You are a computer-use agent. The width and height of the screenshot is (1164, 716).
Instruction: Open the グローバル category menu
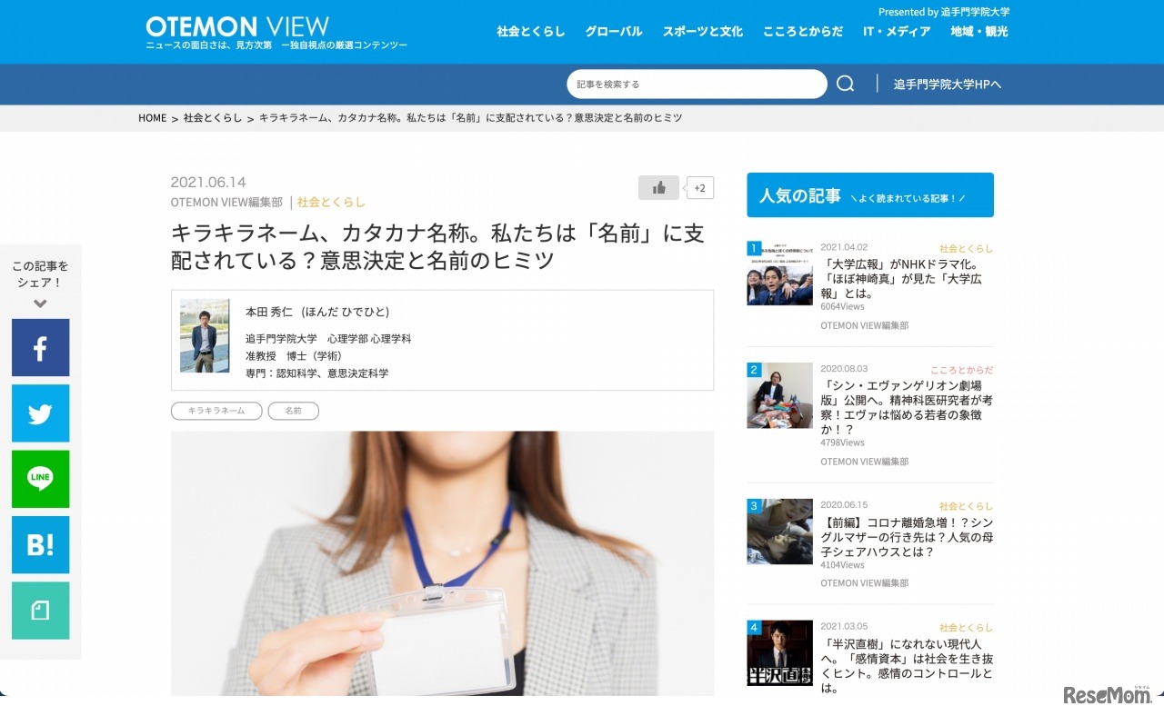614,31
